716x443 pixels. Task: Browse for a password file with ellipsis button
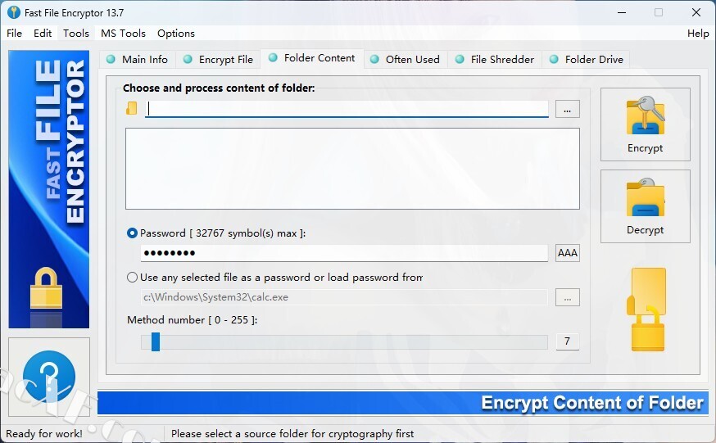click(568, 297)
